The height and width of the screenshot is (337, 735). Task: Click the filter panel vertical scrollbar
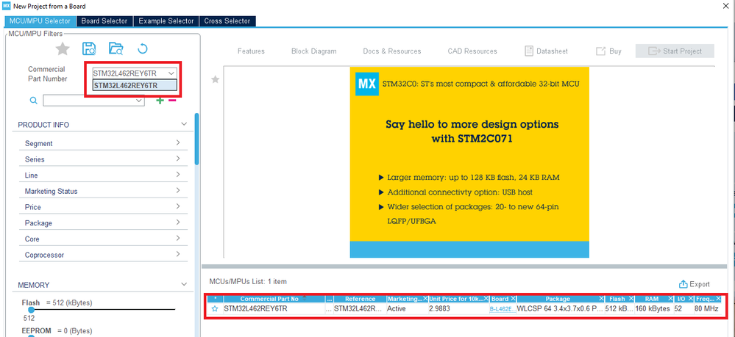coord(197,139)
